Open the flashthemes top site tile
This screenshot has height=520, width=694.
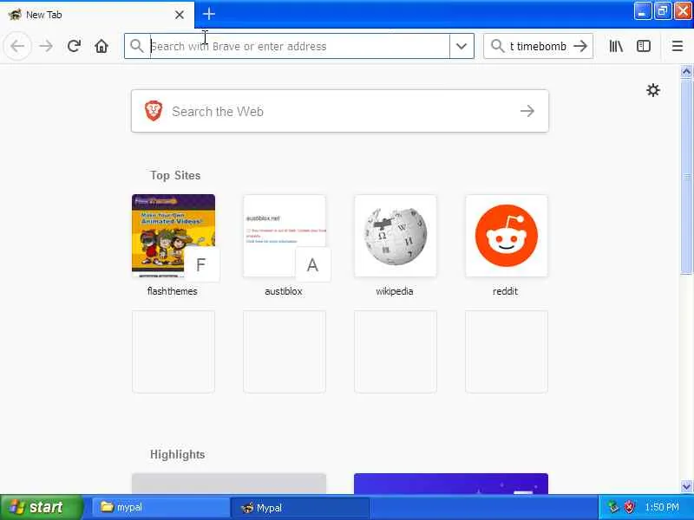click(x=173, y=236)
